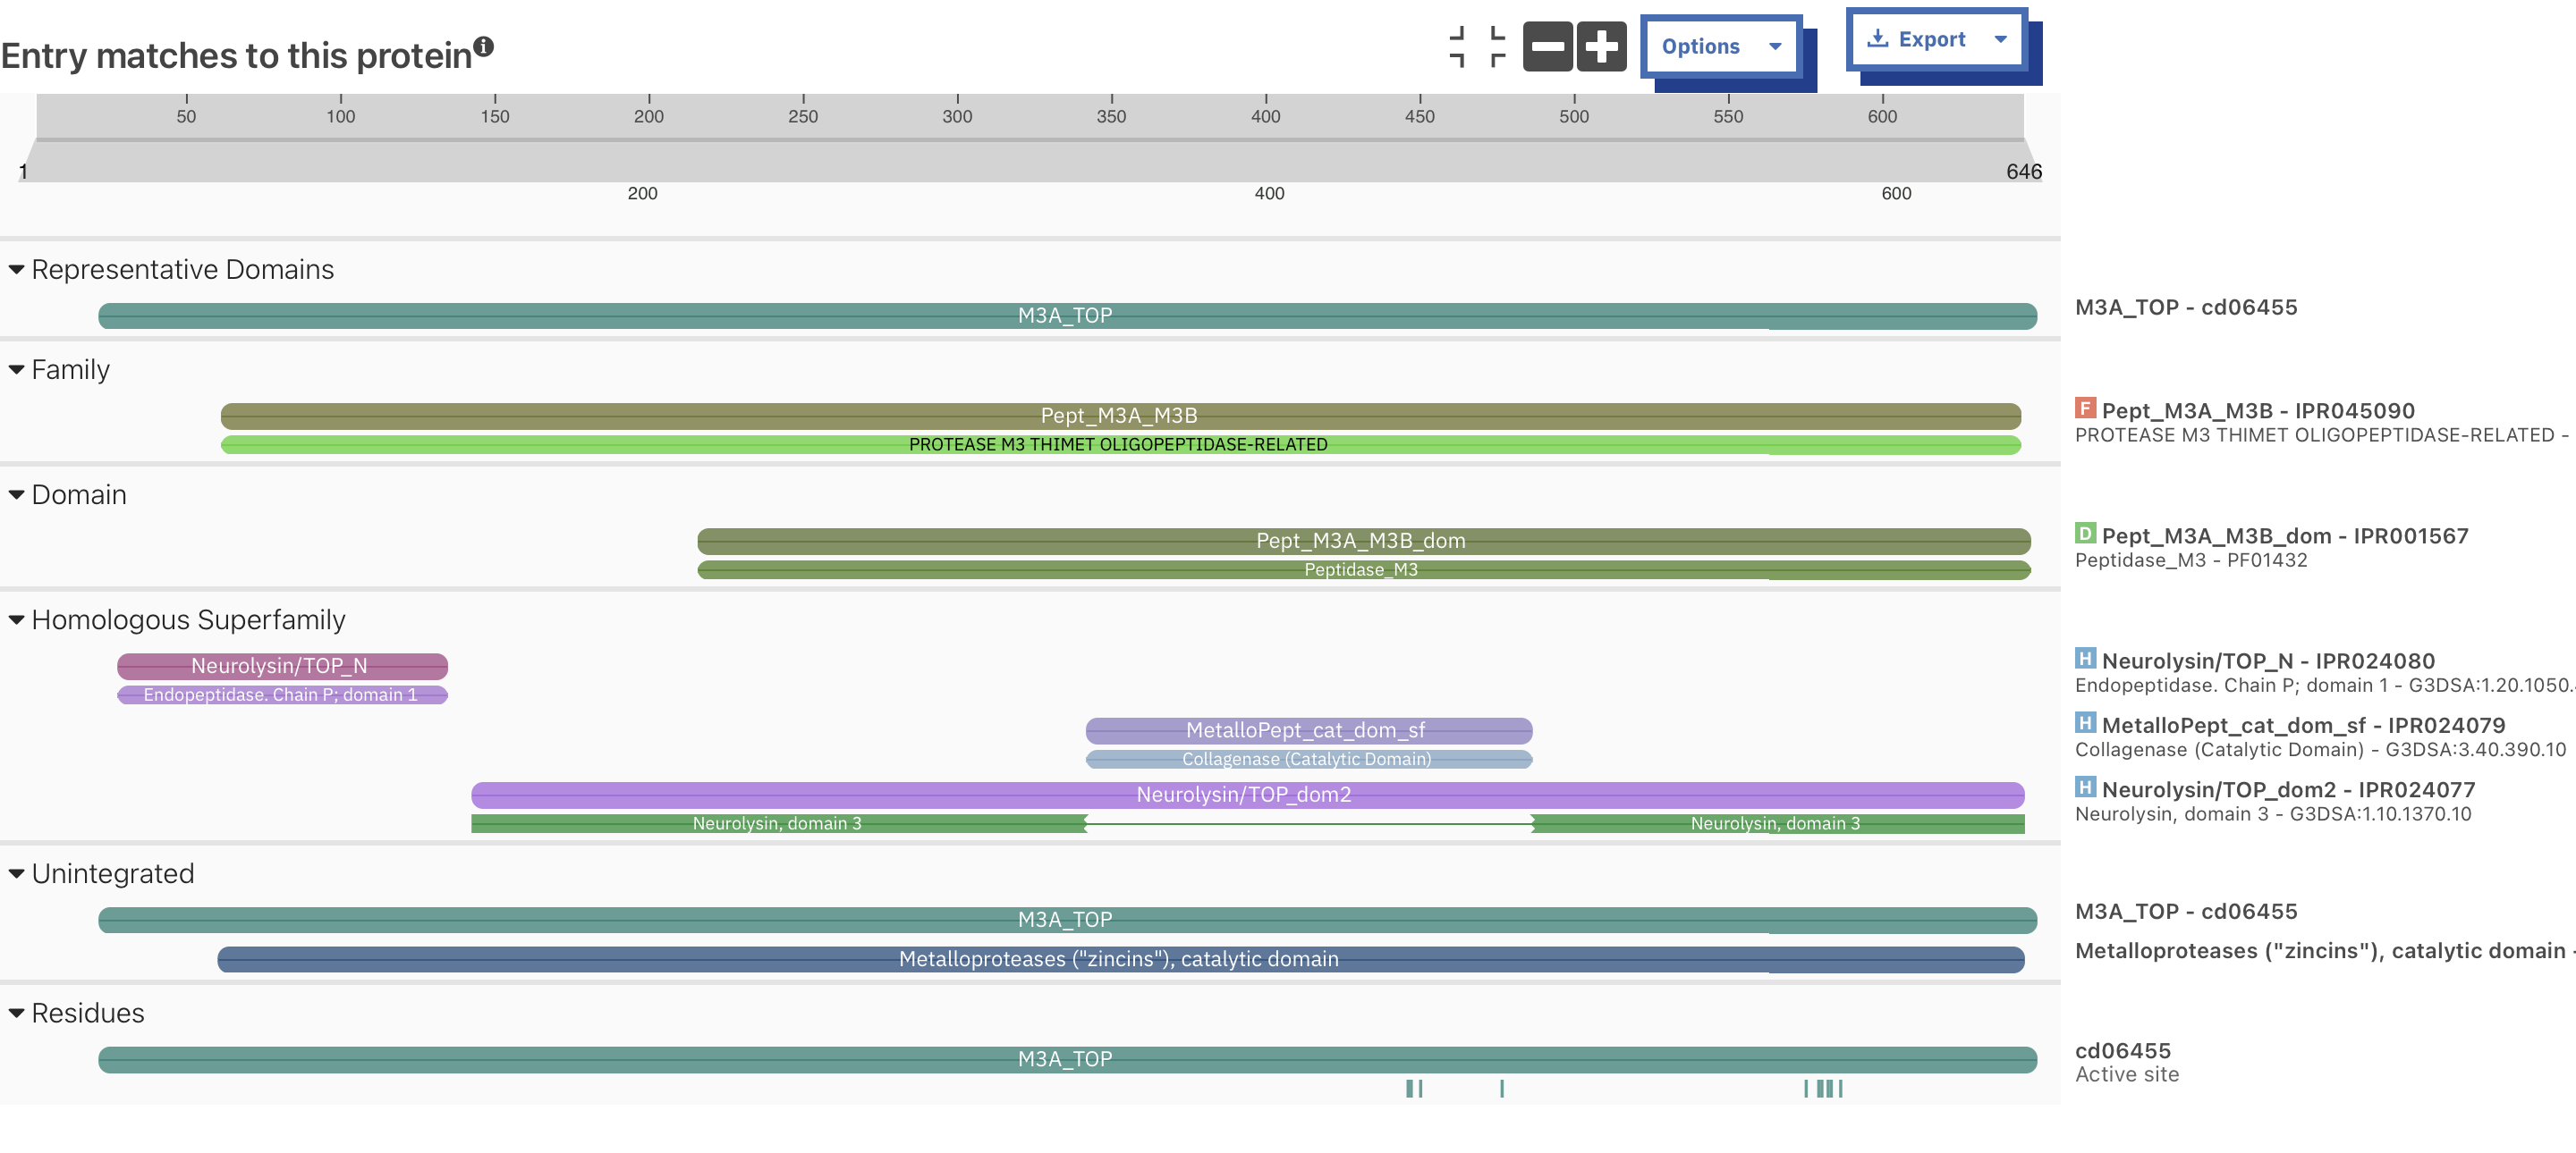Screen dimensions: 2576x1153
Task: Open the Options dropdown
Action: (x=1721, y=47)
